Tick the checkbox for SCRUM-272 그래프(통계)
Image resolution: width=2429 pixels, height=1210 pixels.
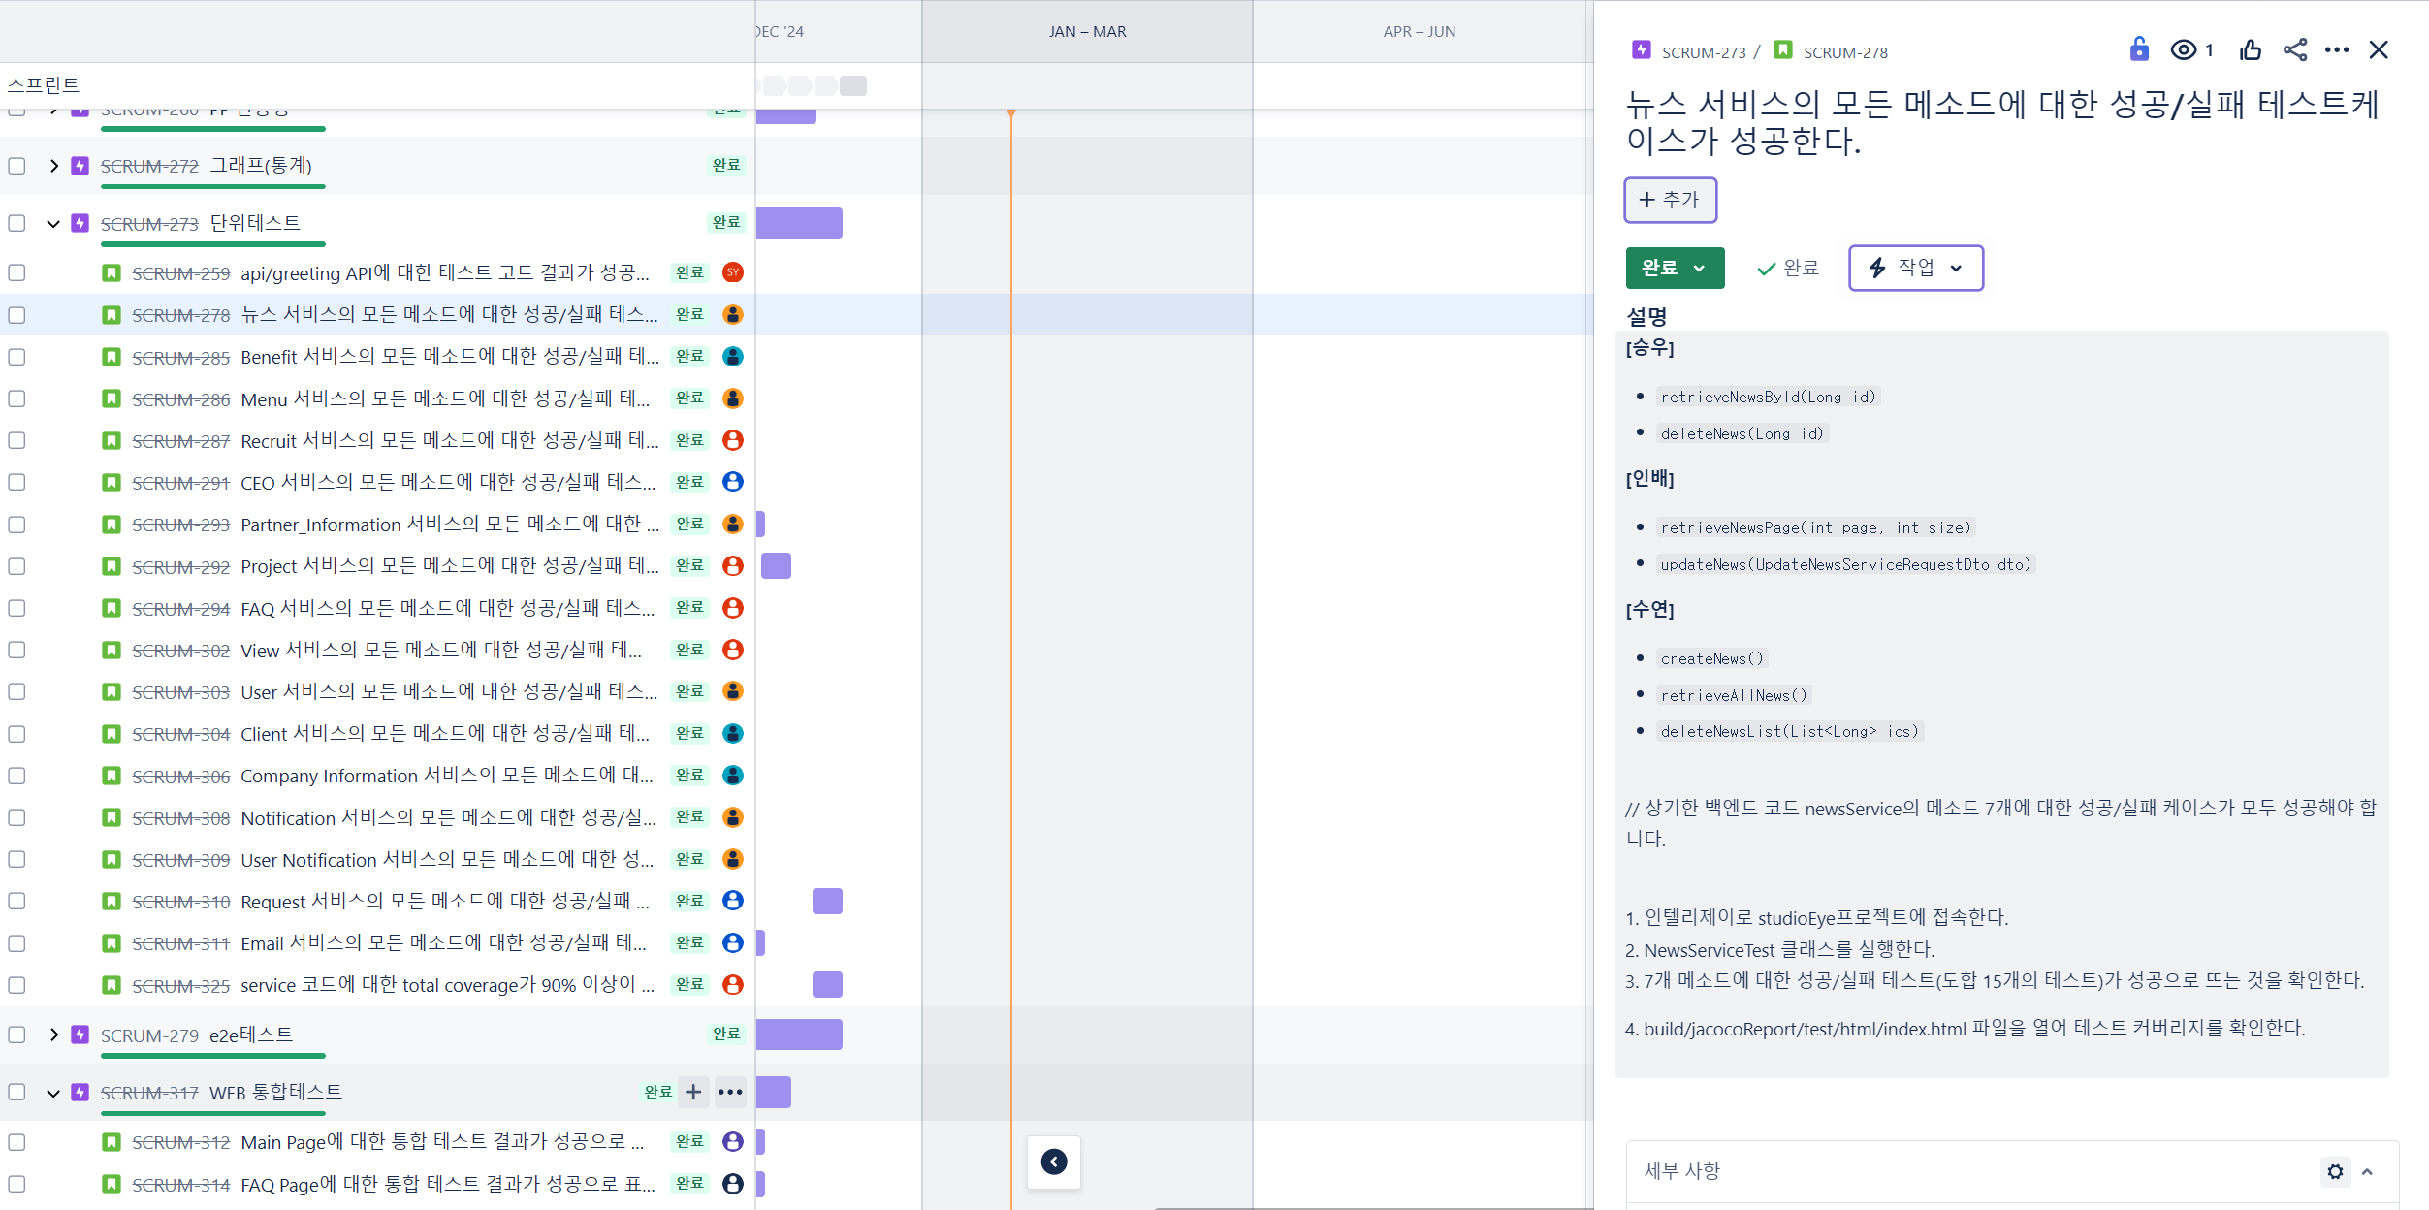click(16, 166)
